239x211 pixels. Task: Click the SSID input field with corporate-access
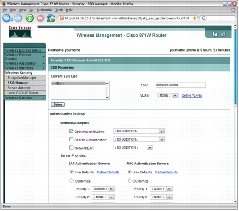tap(181, 85)
